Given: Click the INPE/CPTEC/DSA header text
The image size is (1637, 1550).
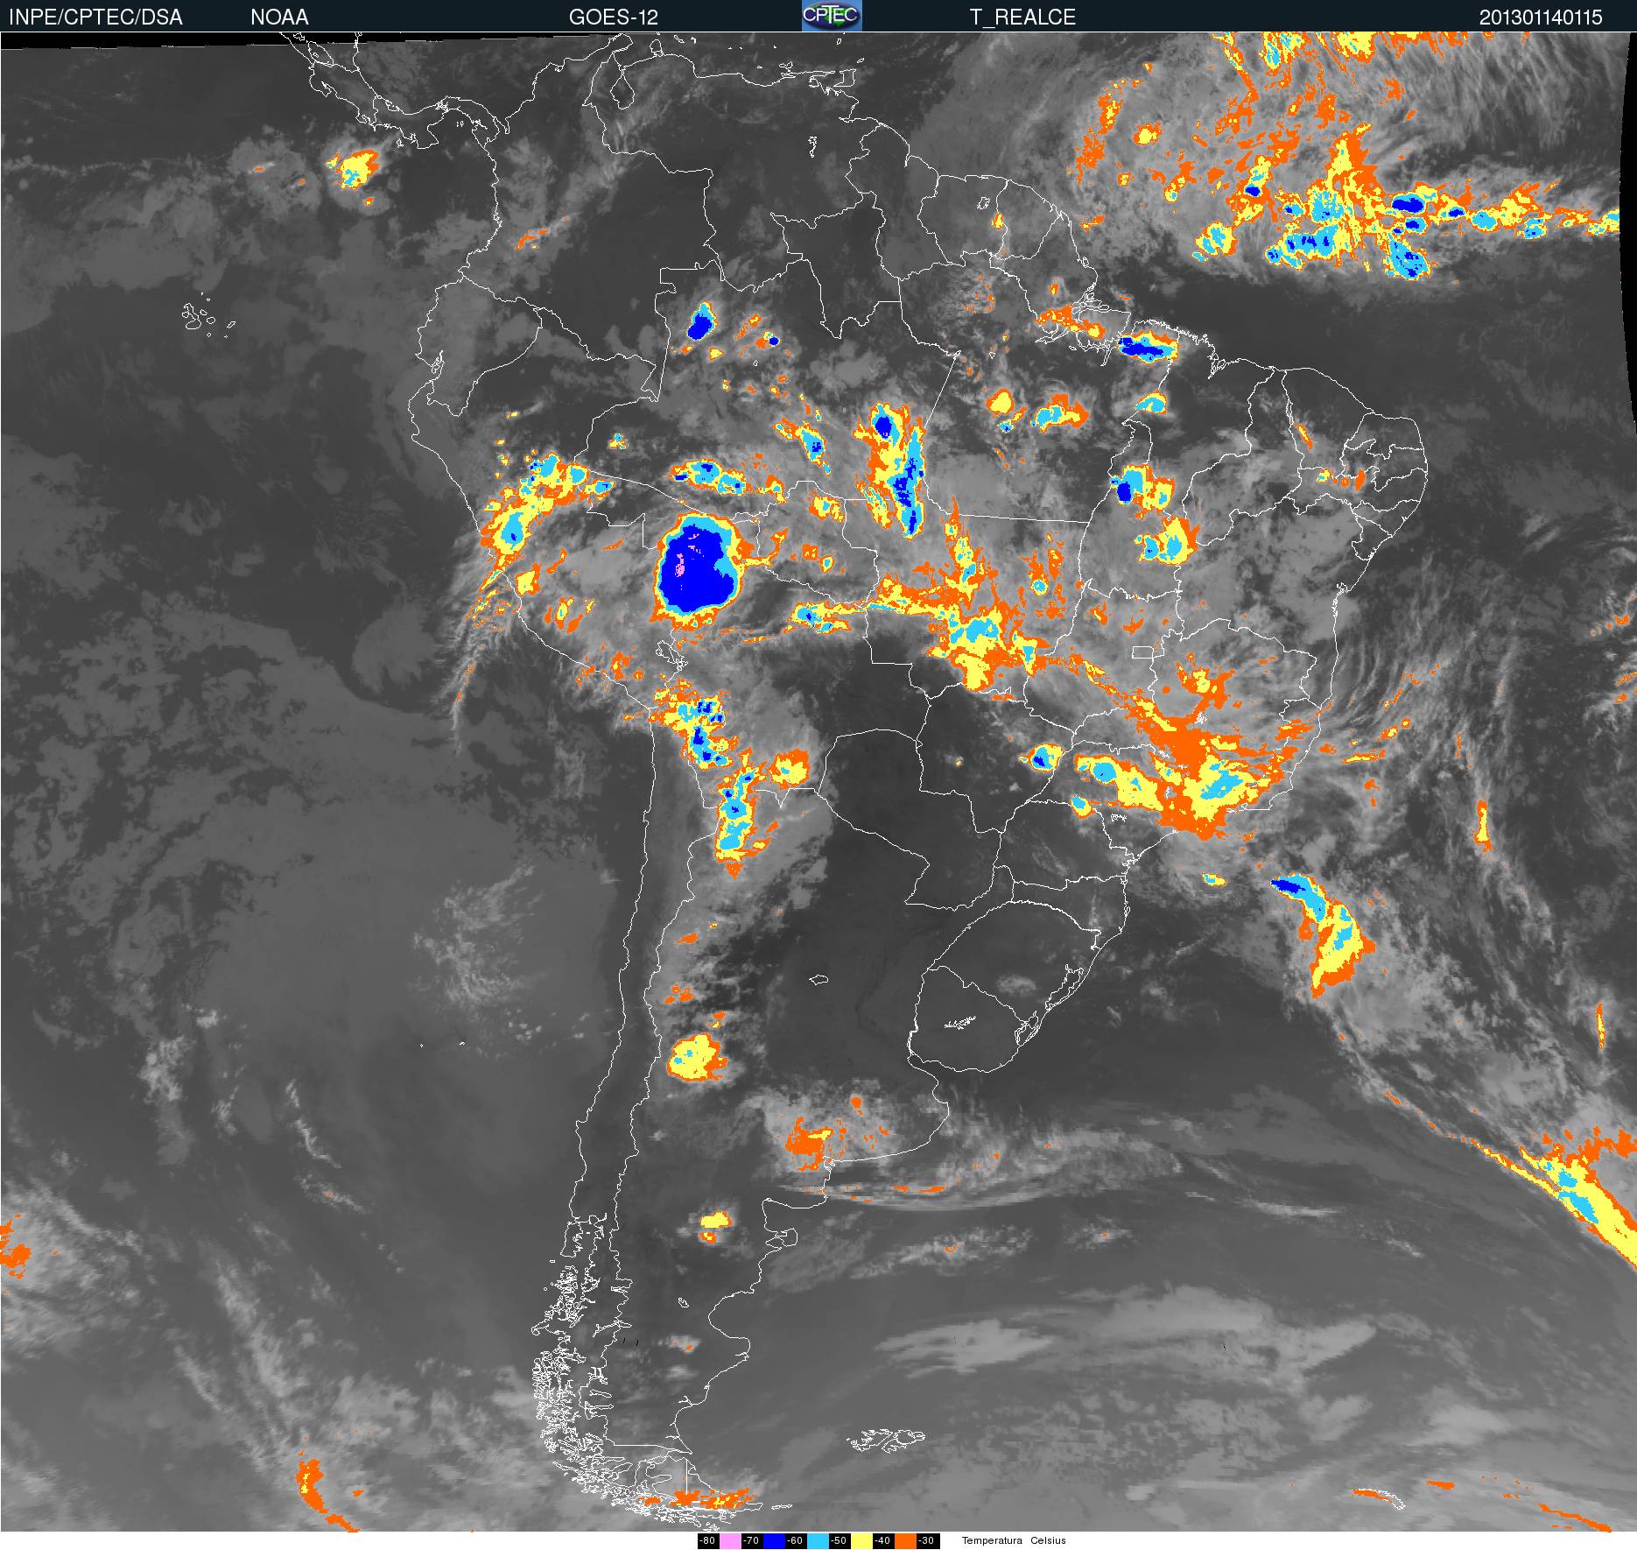Looking at the screenshot, I should click(95, 18).
